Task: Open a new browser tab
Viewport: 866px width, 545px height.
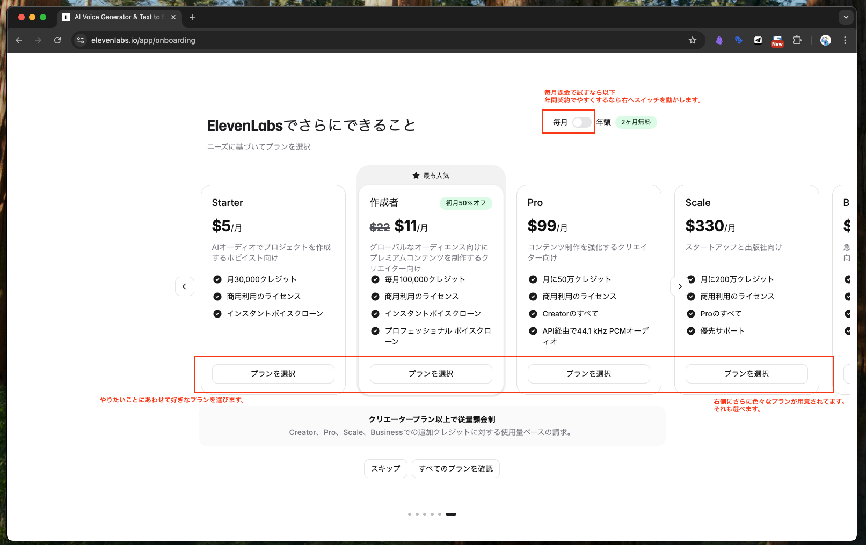Action: (193, 17)
